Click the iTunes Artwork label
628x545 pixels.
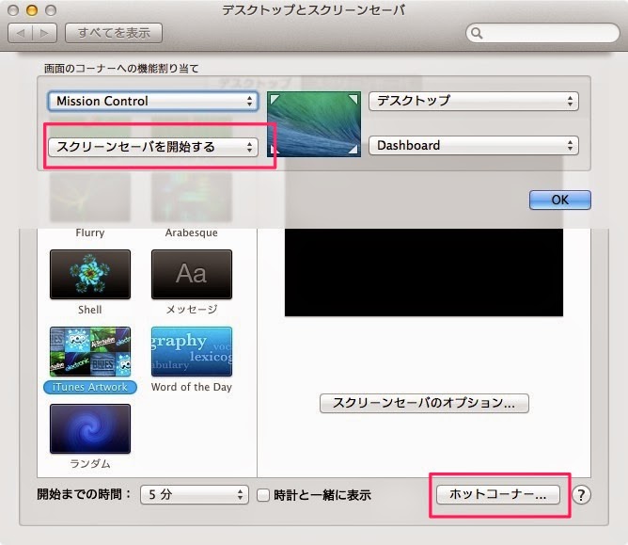point(90,387)
